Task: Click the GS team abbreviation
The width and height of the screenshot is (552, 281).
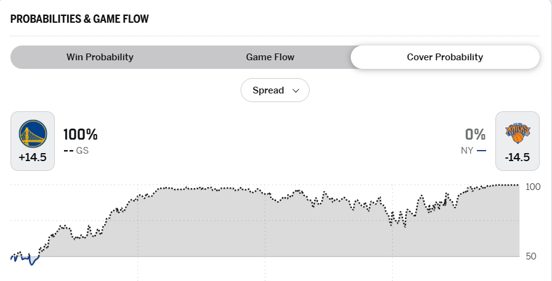Action: point(82,151)
